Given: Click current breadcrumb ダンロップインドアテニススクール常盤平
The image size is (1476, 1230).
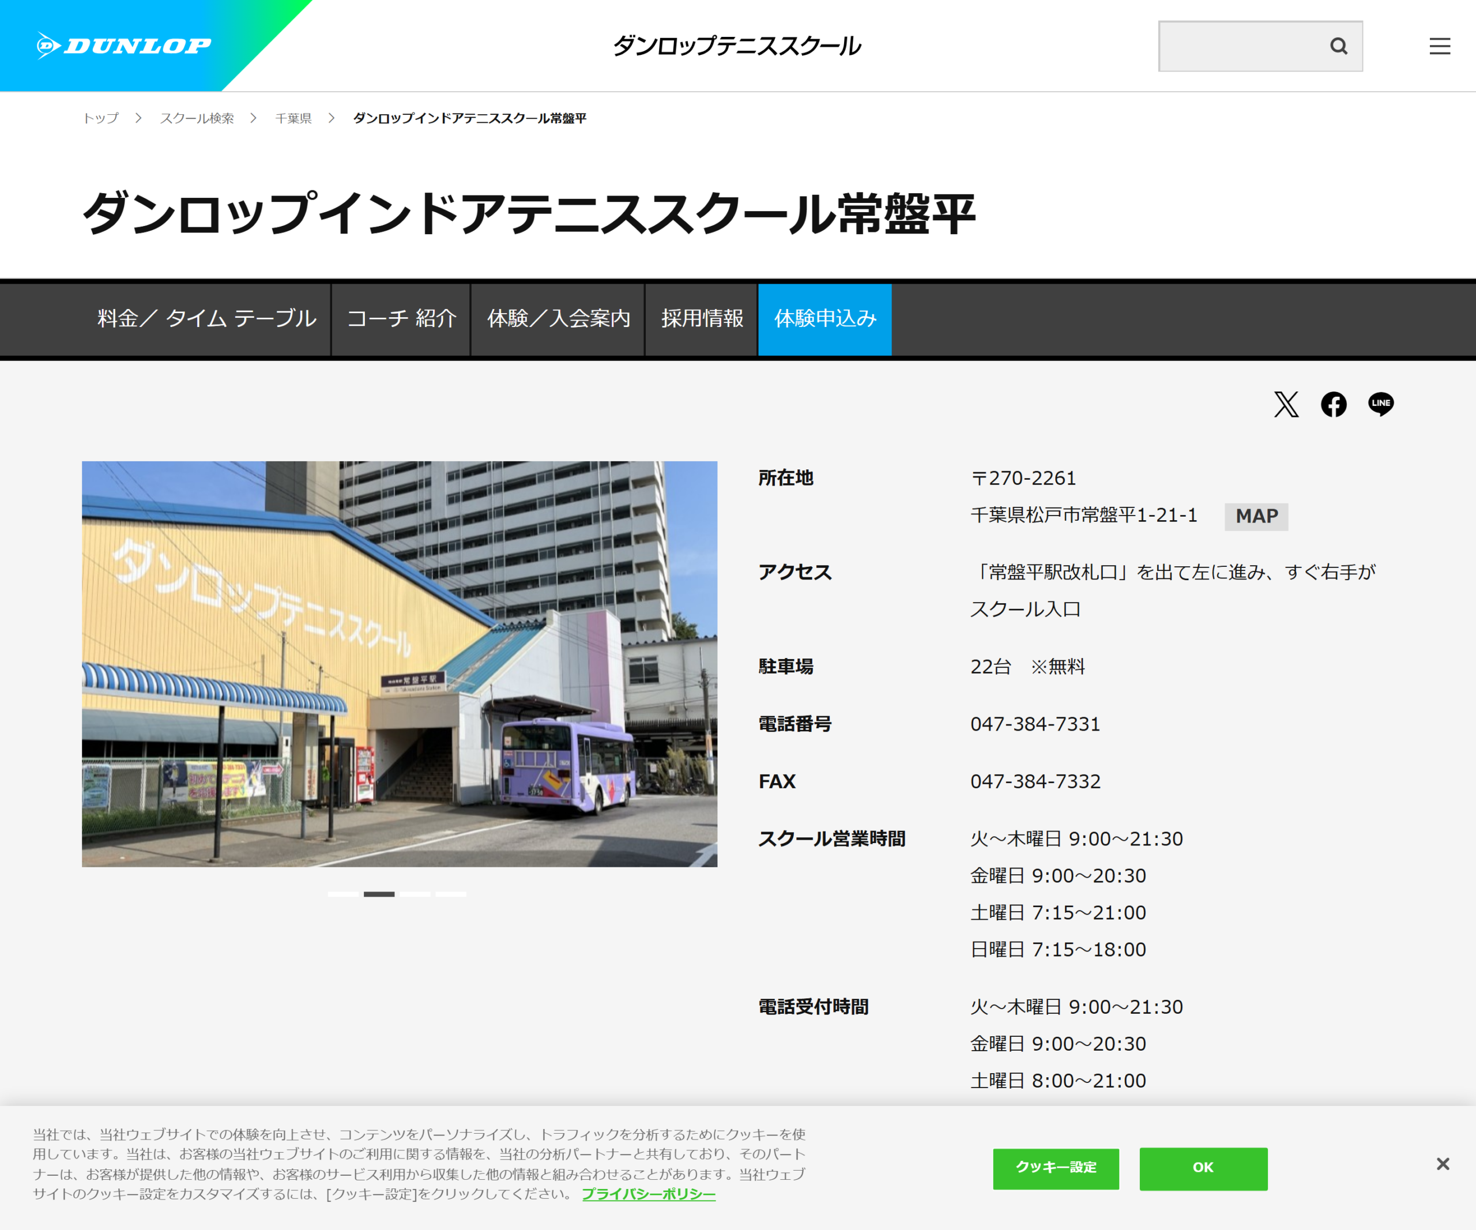Looking at the screenshot, I should point(469,118).
